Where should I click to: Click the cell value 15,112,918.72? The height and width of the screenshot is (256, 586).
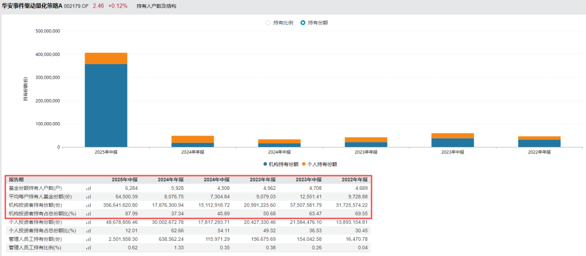(214, 205)
